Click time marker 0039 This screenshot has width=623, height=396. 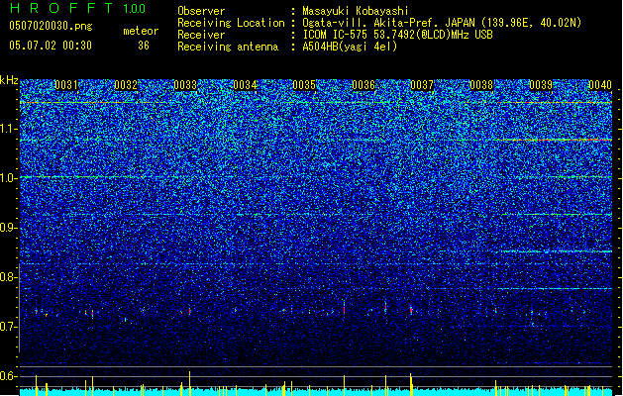click(541, 85)
